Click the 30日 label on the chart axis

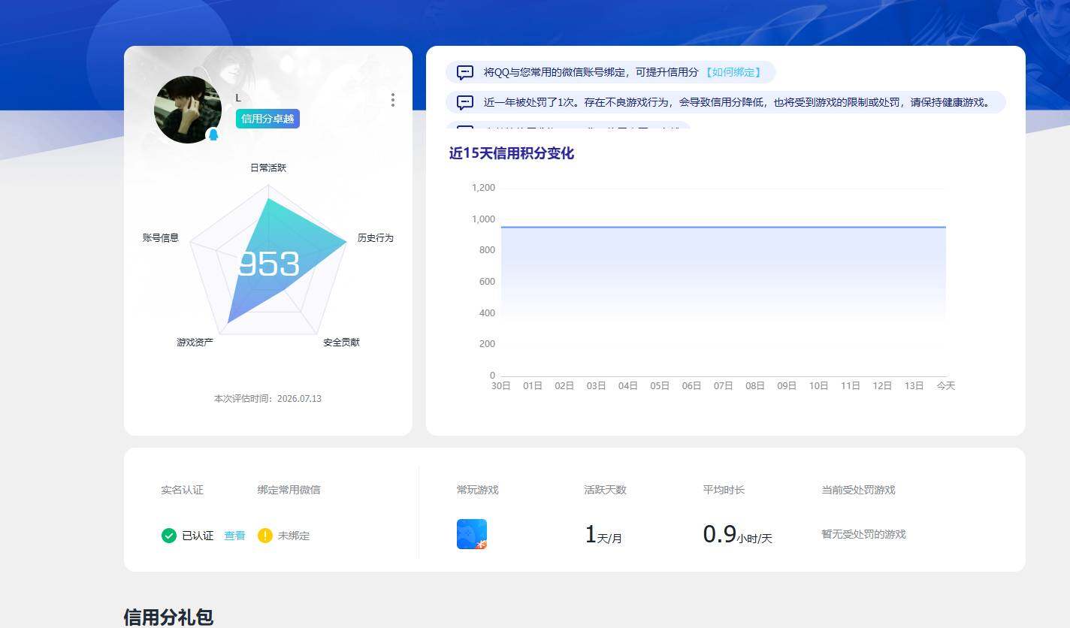click(501, 385)
